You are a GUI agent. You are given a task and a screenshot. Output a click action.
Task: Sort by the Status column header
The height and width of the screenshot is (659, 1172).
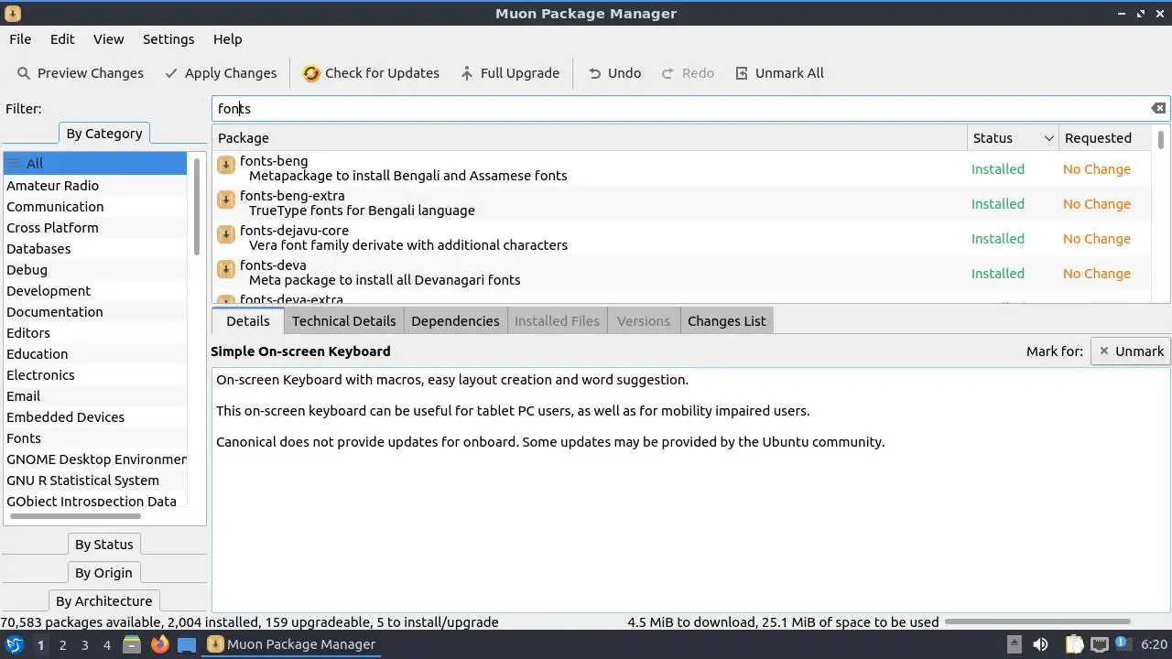point(1013,138)
